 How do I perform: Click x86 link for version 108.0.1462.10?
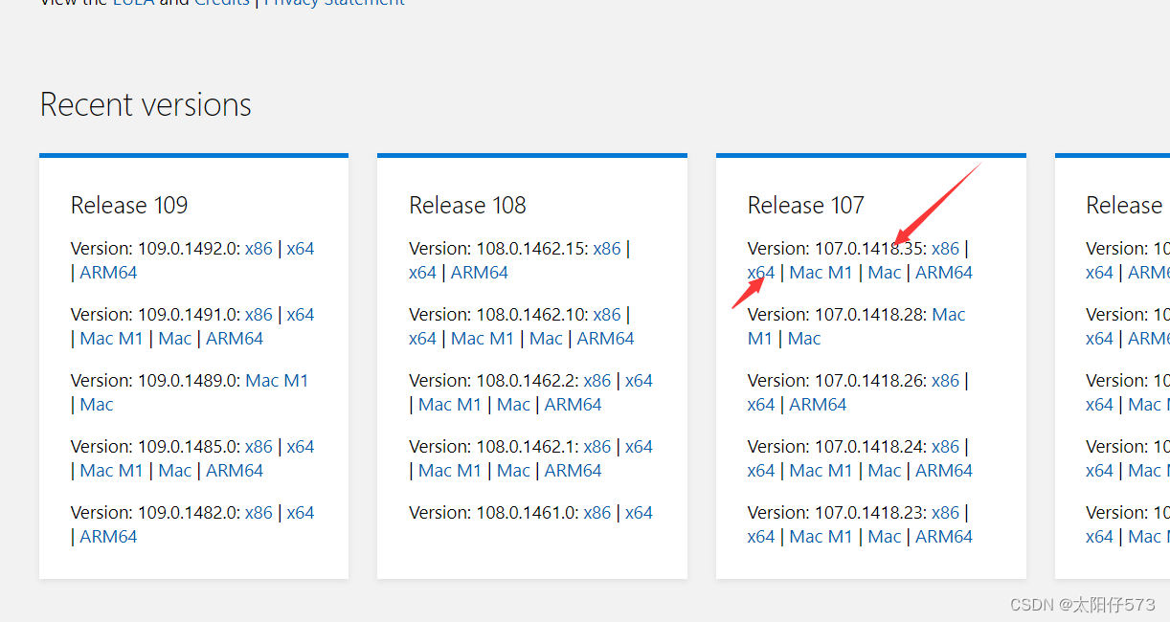tap(607, 315)
